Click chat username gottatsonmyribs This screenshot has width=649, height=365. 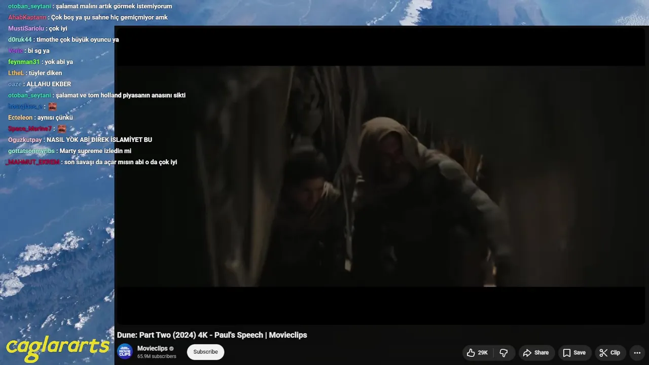pos(32,151)
